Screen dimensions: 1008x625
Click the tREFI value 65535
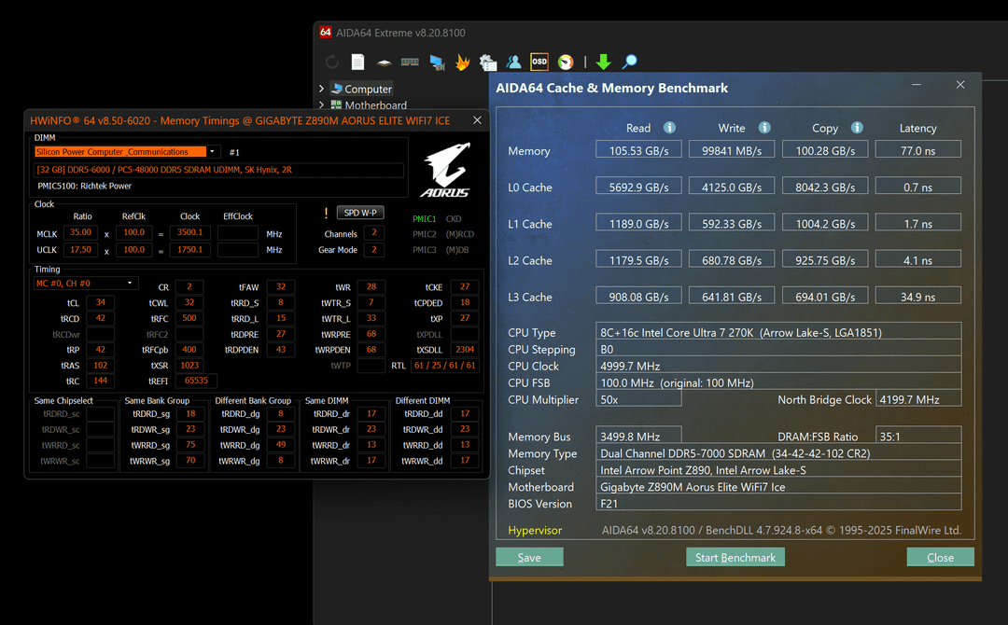[x=196, y=381]
